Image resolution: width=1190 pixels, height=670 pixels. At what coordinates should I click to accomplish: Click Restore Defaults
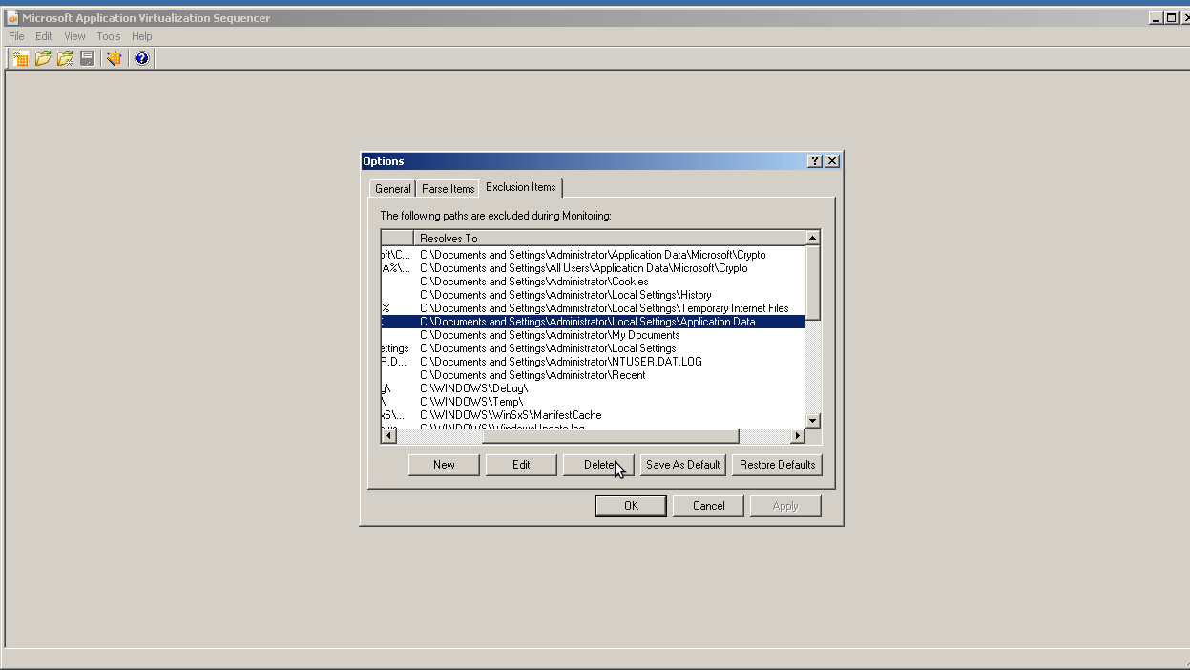777,465
